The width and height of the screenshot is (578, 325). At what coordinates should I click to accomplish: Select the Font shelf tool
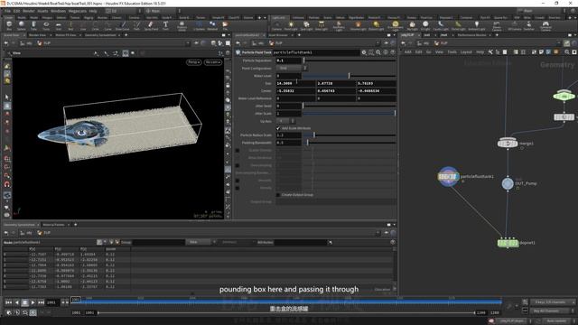[x=165, y=25]
